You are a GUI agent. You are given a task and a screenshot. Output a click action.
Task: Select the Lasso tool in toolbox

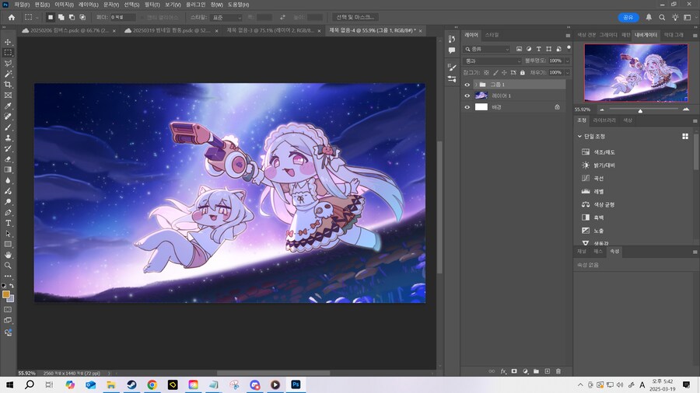[x=8, y=63]
